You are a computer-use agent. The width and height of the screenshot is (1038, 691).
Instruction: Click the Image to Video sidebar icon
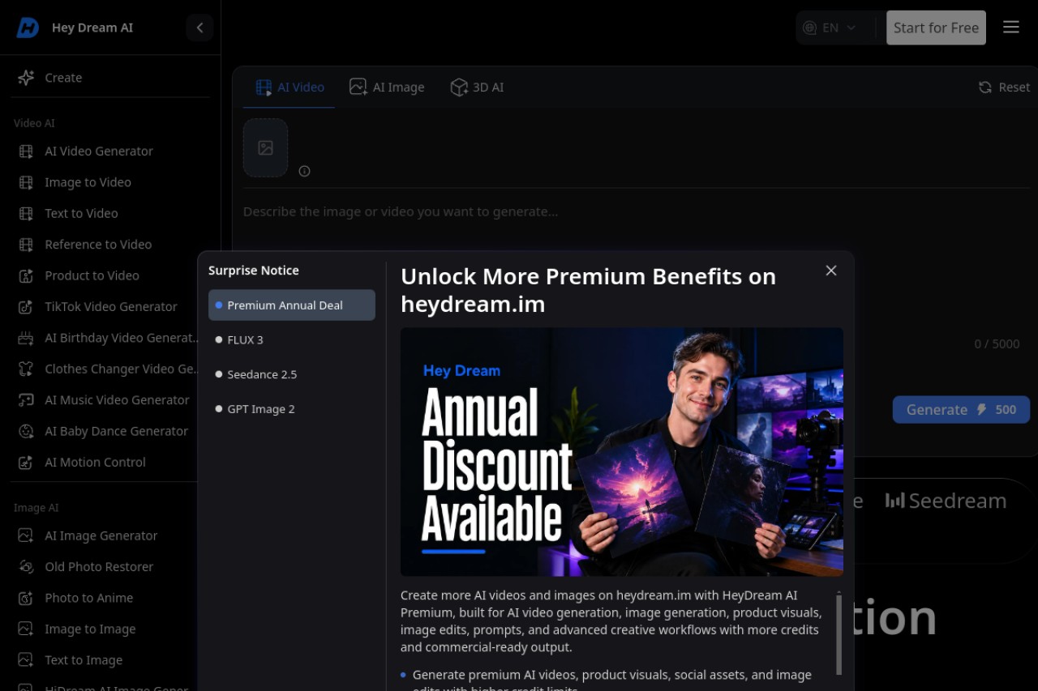tap(26, 182)
